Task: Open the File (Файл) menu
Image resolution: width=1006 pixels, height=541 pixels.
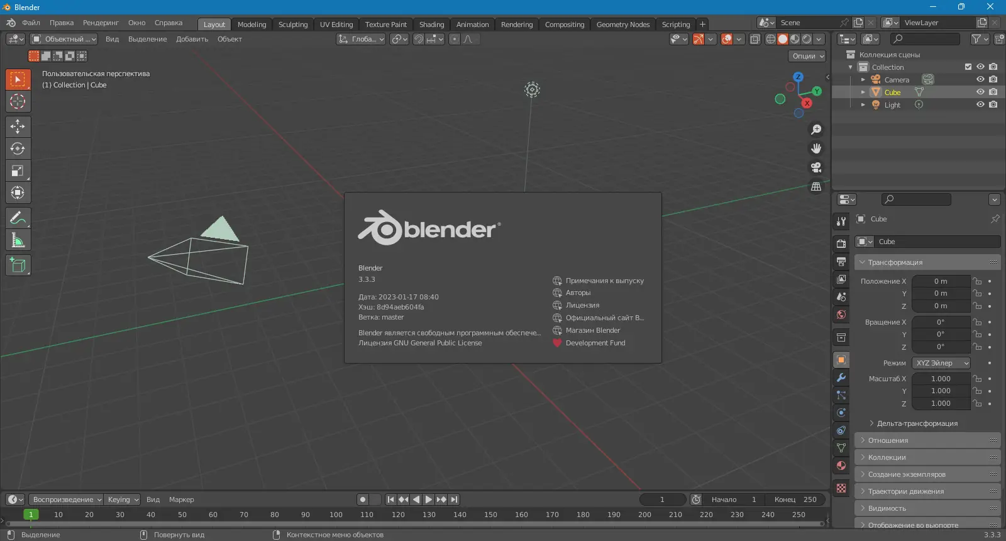Action: tap(31, 23)
